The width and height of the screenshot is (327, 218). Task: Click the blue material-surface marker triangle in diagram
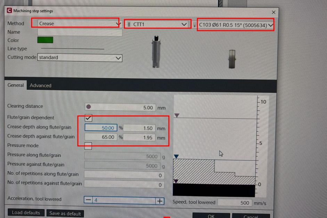click(x=176, y=156)
